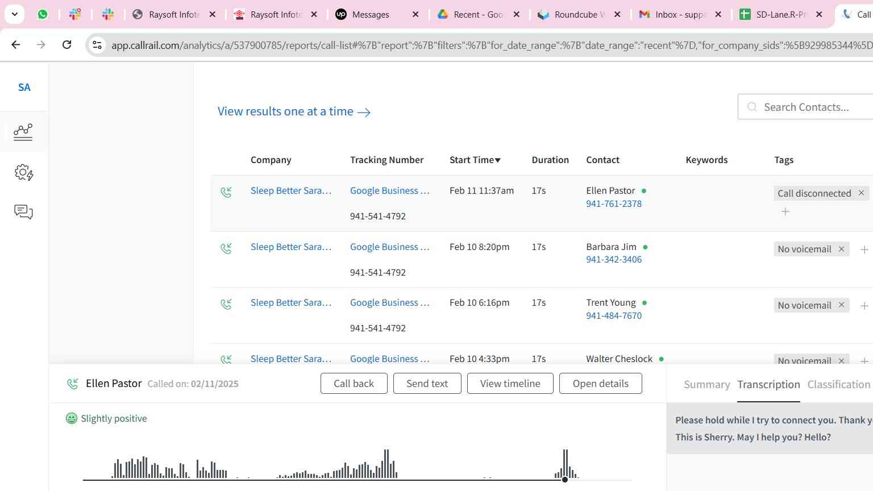Add a tag to Barbara Jim call
The height and width of the screenshot is (491, 873).
point(864,249)
